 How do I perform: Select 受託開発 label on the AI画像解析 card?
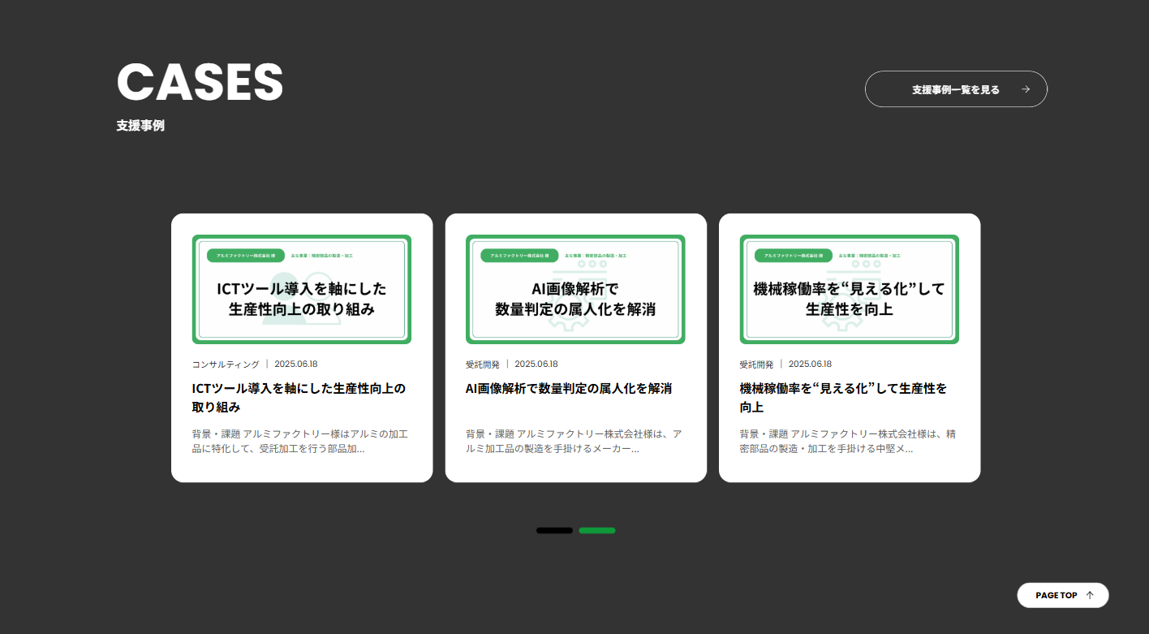click(x=483, y=364)
